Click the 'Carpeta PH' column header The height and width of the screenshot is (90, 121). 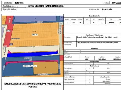click(101, 19)
